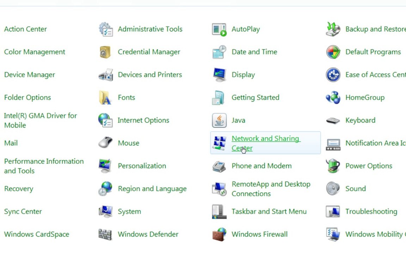The image size is (406, 254).
Task: Click the Default Programs icon
Action: (333, 52)
